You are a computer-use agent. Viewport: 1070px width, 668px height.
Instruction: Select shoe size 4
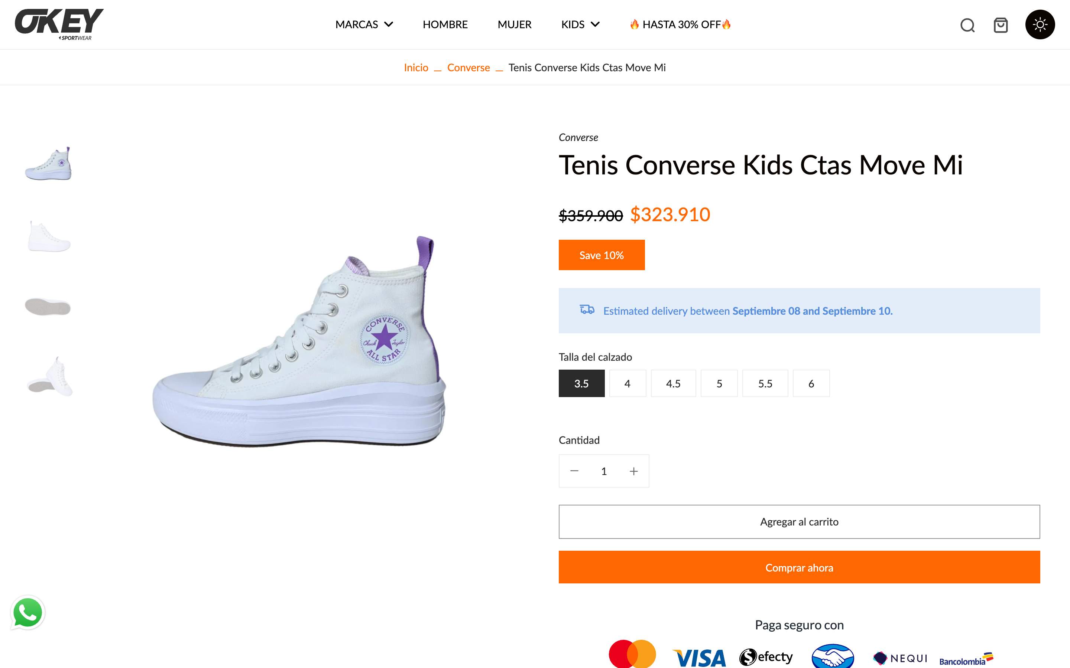point(627,383)
